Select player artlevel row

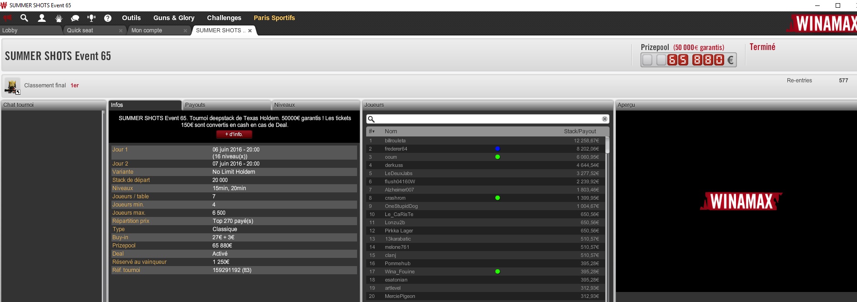click(x=485, y=288)
